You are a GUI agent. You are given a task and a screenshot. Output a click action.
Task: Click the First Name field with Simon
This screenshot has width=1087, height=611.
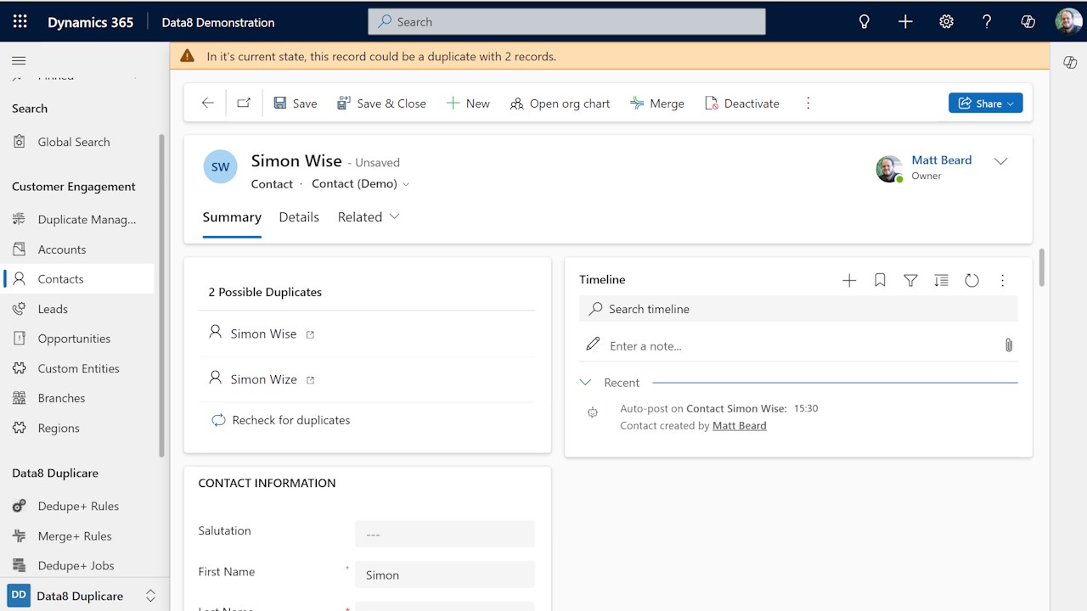point(445,575)
